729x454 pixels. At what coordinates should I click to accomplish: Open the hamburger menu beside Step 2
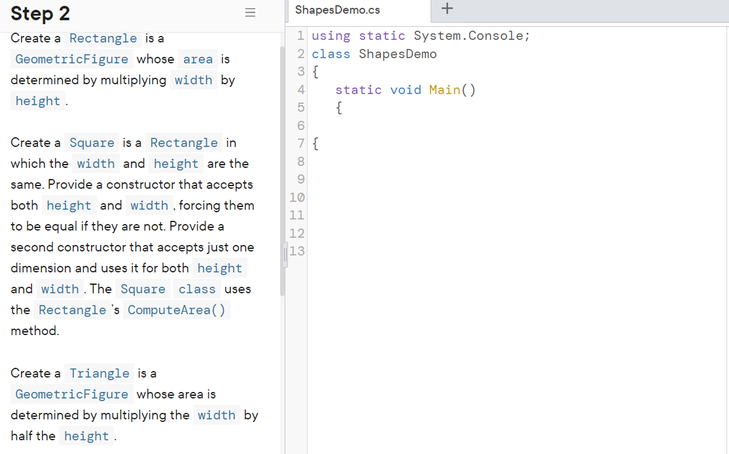tap(250, 12)
